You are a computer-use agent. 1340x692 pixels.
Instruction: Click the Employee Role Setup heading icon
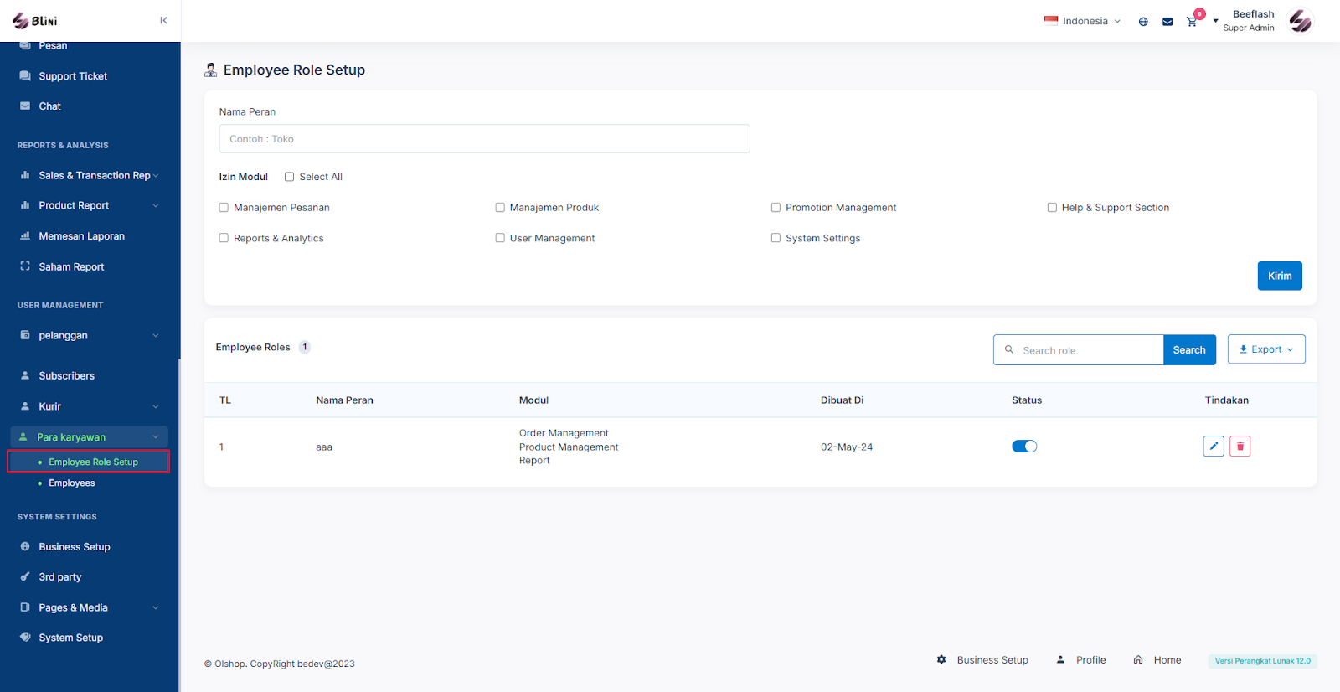coord(211,70)
